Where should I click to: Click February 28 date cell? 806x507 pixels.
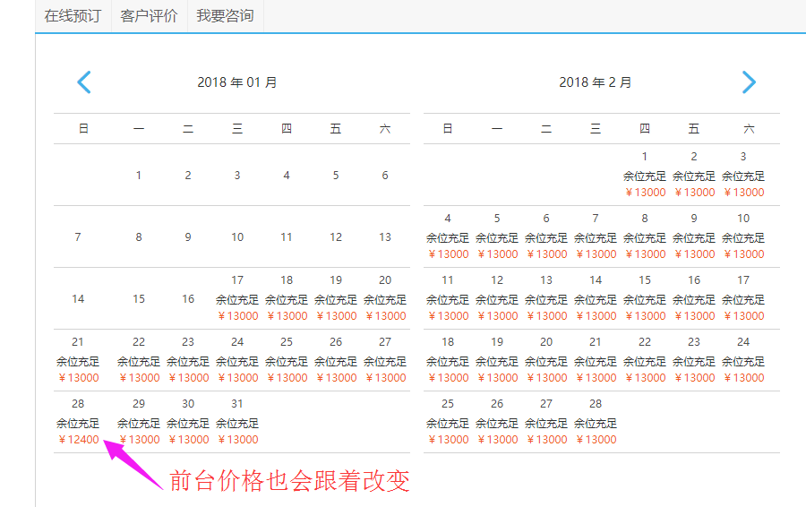(x=596, y=422)
